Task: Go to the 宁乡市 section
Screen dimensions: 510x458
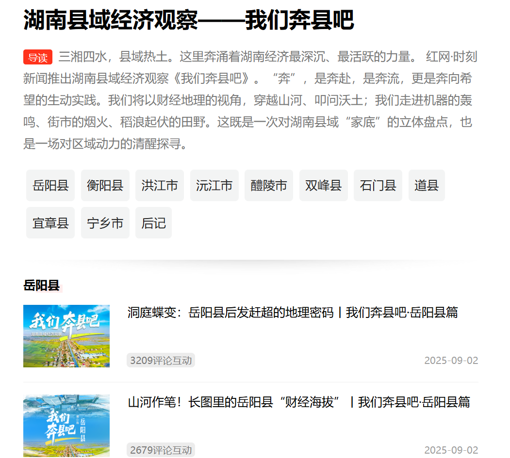Action: [x=105, y=223]
